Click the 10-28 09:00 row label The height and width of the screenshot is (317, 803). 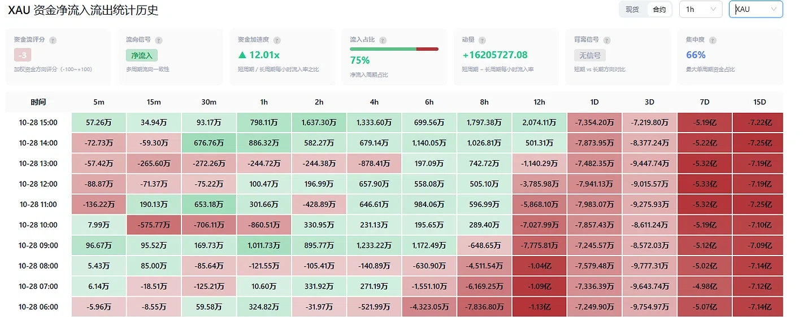(x=38, y=245)
